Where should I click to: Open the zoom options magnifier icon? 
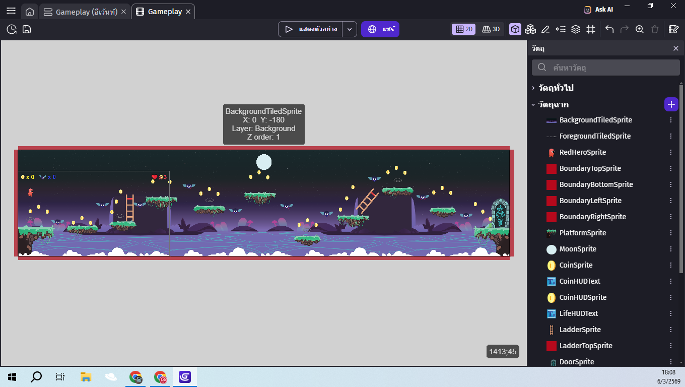click(x=640, y=29)
